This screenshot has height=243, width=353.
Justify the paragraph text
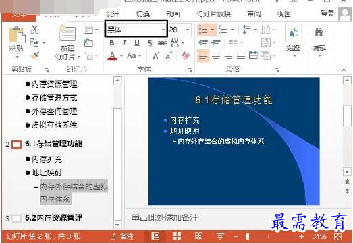pyautogui.click(x=241, y=55)
